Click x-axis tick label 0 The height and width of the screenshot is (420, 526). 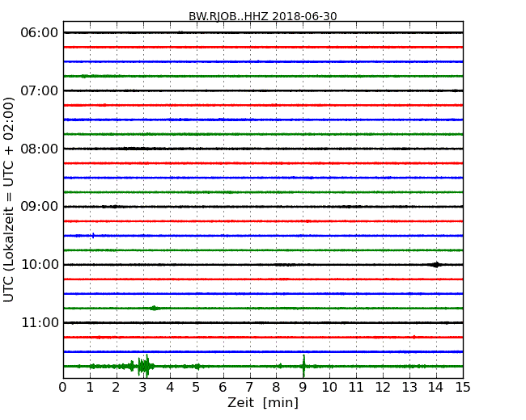(63, 388)
